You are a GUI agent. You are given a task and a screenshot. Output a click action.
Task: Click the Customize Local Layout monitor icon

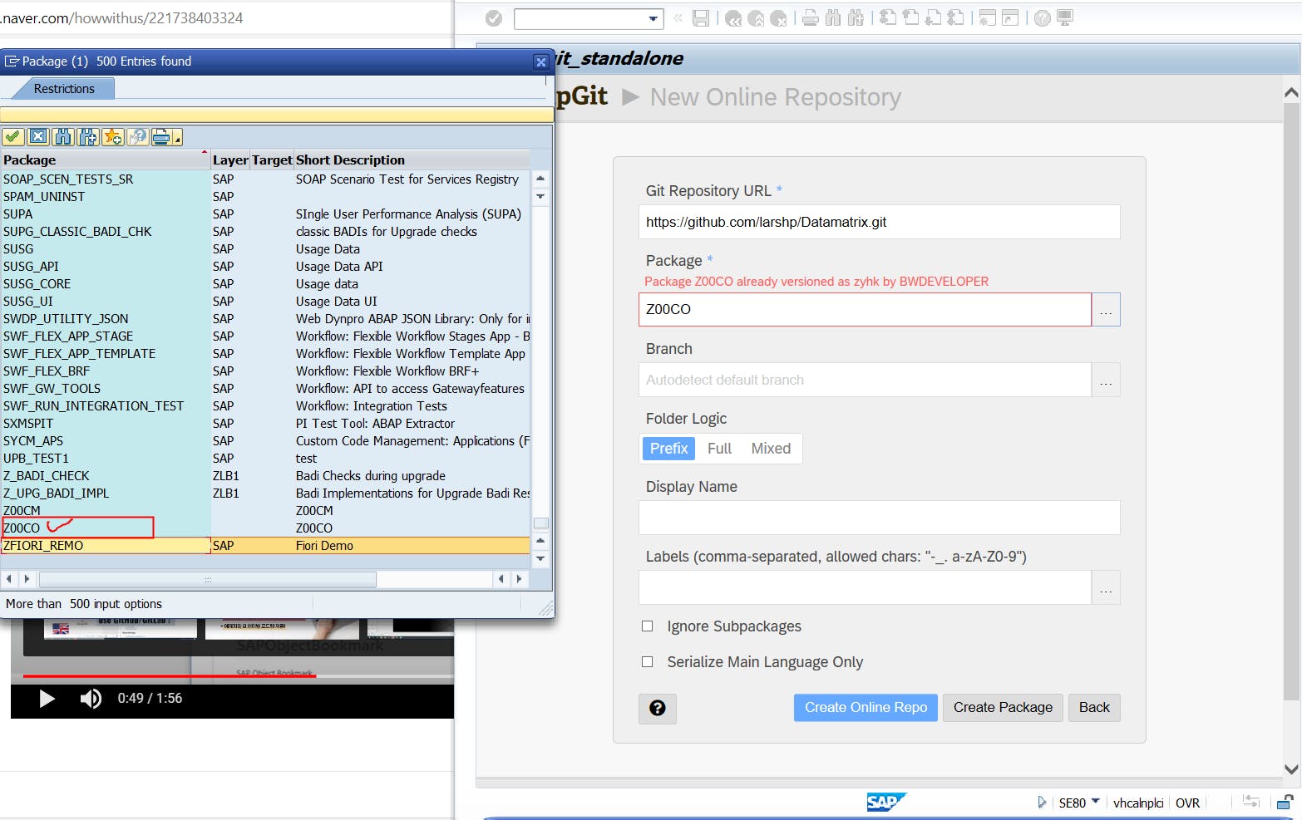1065,18
